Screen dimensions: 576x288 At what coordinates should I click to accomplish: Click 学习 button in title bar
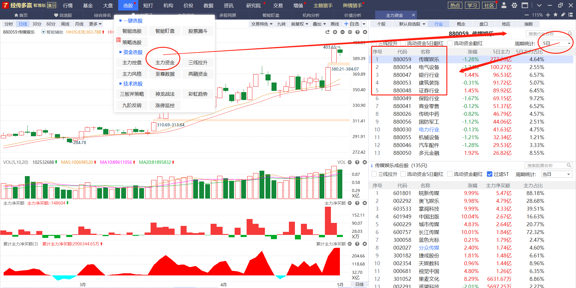pyautogui.click(x=472, y=5)
